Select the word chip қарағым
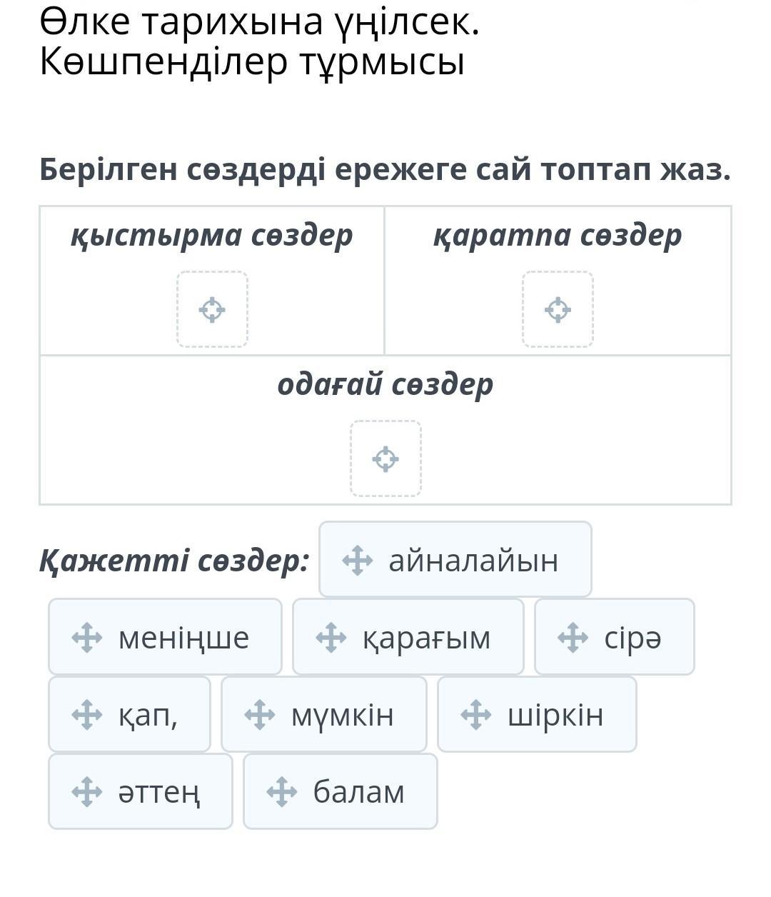Viewport: 771px width, 897px height. [x=408, y=636]
